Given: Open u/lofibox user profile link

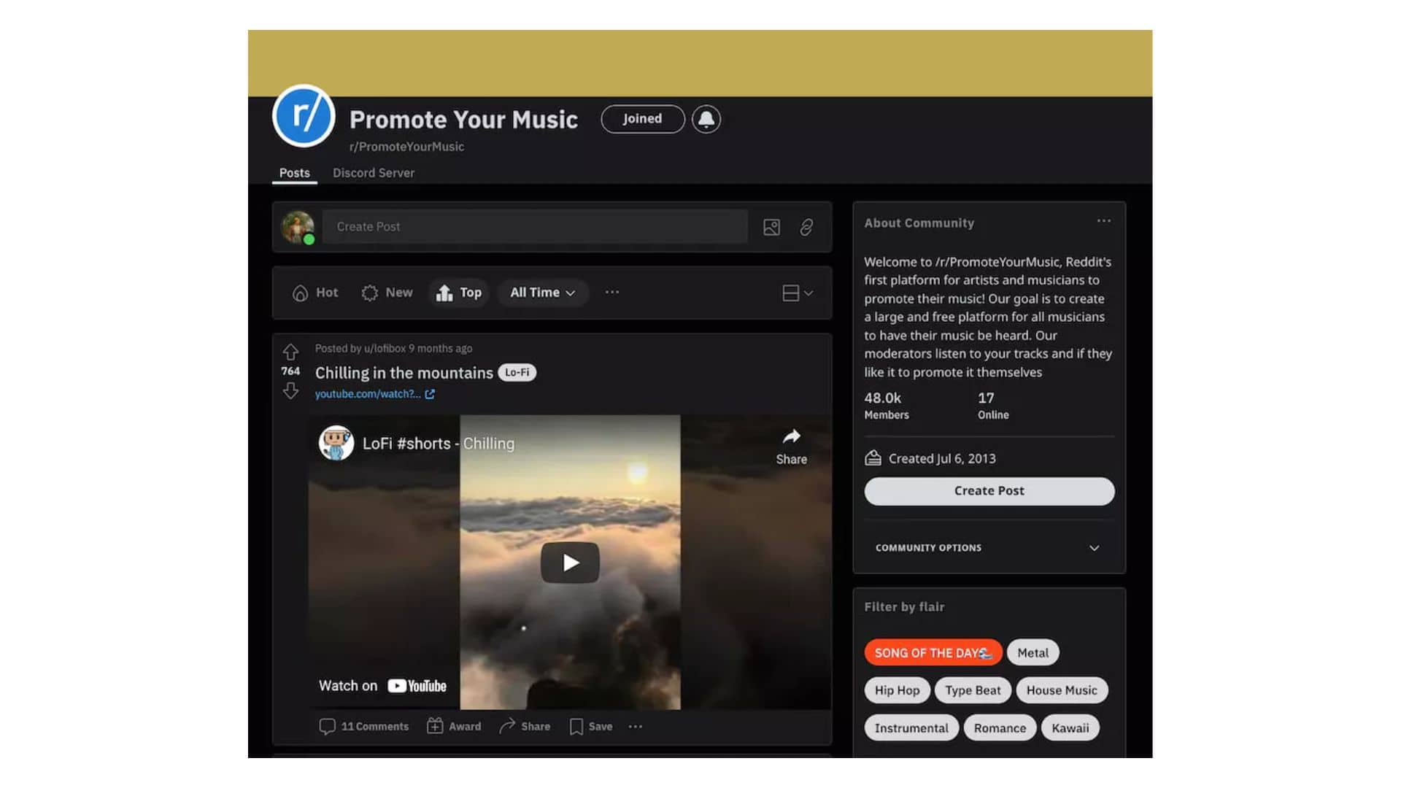Looking at the screenshot, I should [385, 349].
